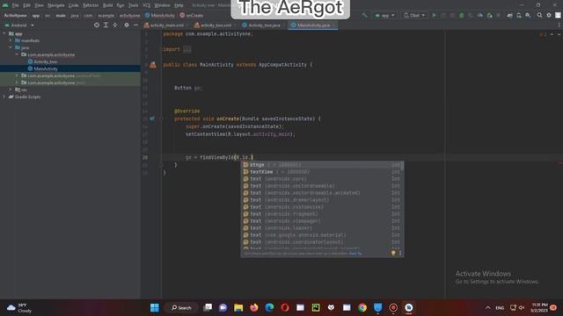This screenshot has width=563, height=316.
Task: Open the Device Manager icon
Action: coord(519,16)
